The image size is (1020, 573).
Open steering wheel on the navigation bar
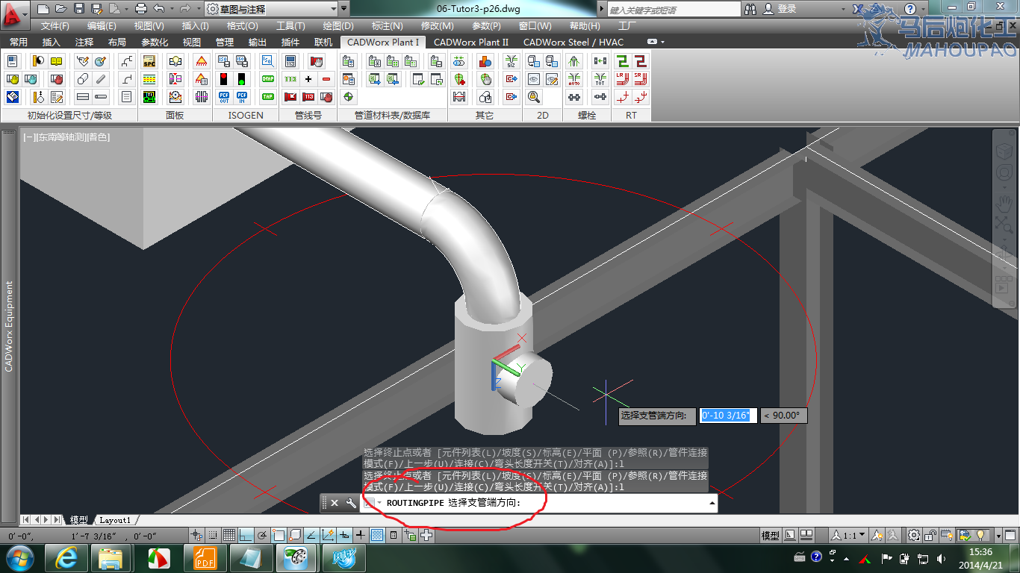click(1004, 174)
